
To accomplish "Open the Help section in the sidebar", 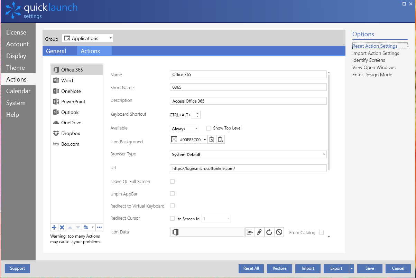I will click(x=18, y=115).
